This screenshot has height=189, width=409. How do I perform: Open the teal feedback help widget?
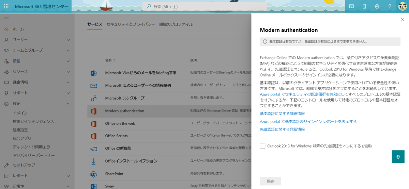(398, 156)
